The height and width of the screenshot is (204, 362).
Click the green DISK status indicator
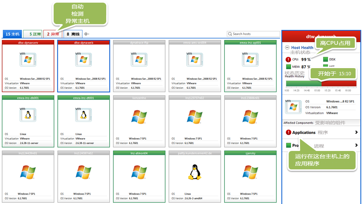325,59
